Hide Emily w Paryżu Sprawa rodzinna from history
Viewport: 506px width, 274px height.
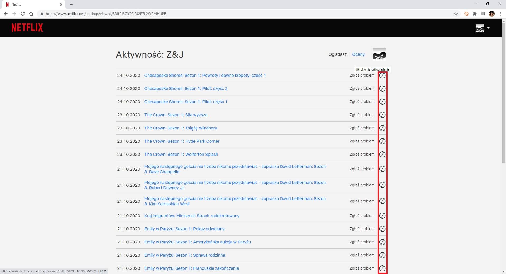(382, 255)
